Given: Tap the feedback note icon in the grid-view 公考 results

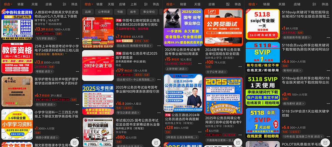Looking at the screenshot, I should pos(238,143).
